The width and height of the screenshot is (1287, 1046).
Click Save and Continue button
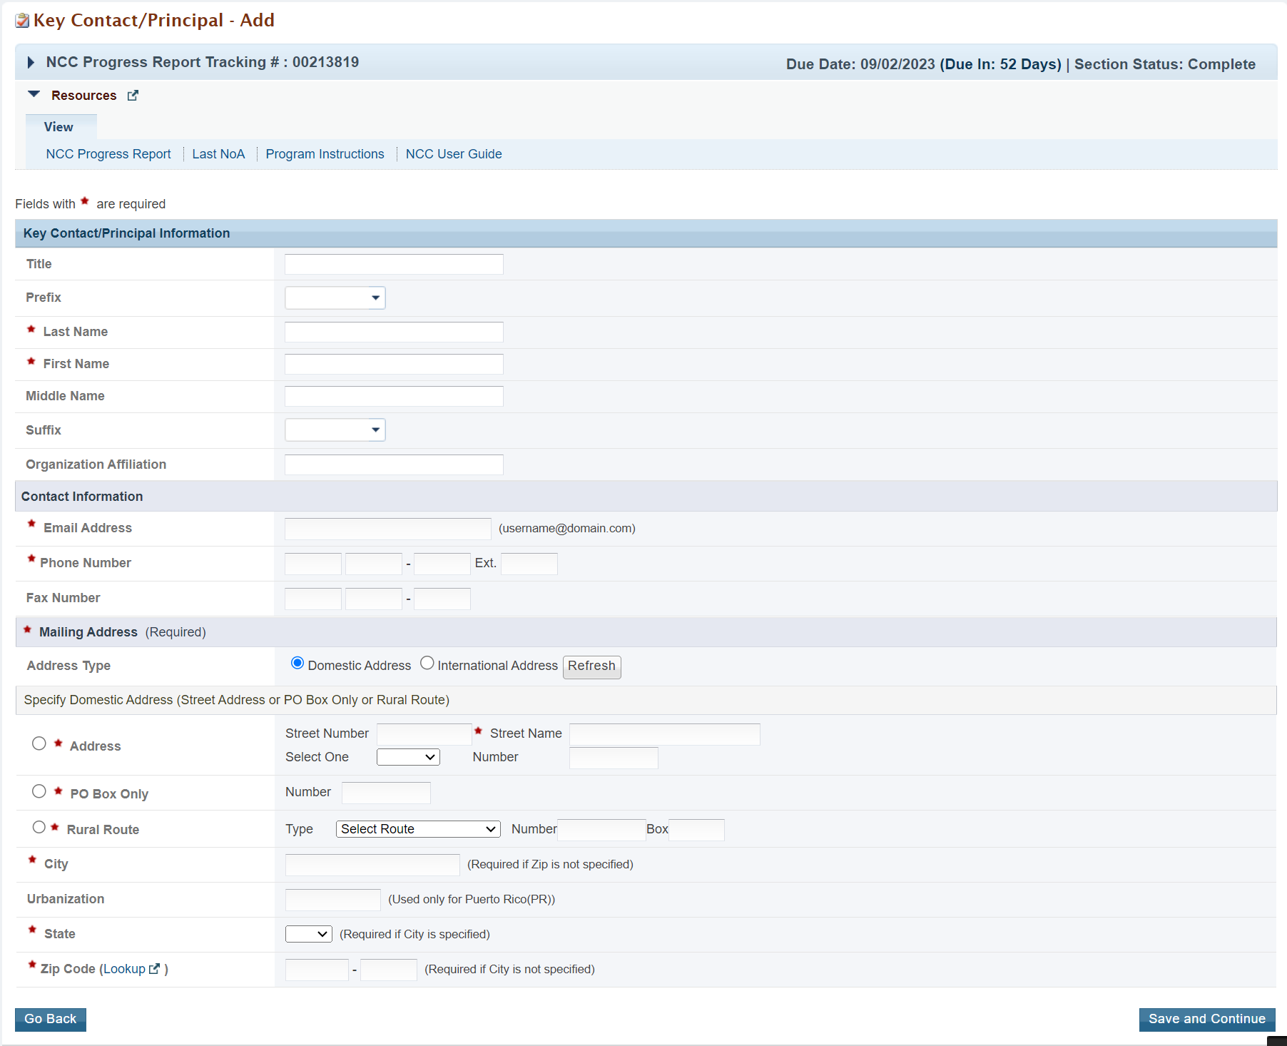coord(1207,1019)
